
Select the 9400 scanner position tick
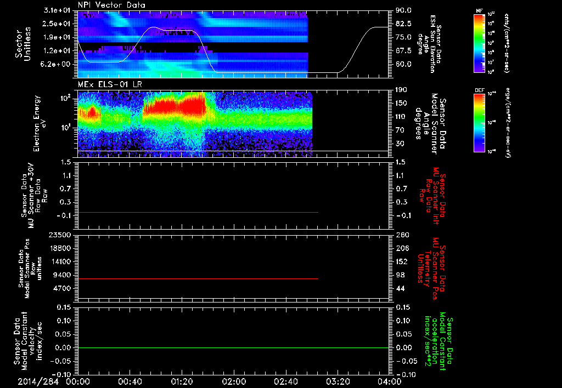(x=63, y=275)
